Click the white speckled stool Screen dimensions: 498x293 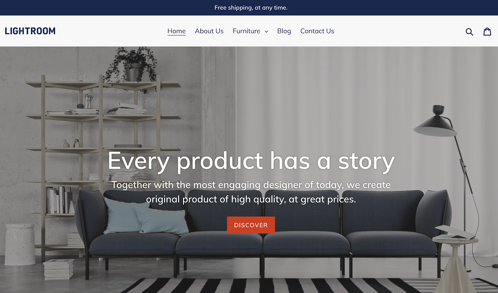21,245
